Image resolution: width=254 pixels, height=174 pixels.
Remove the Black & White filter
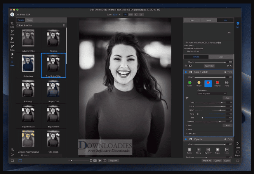tap(231, 72)
